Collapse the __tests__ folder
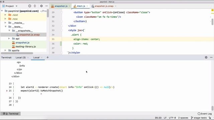The image size is (214, 120). pos(6,27)
